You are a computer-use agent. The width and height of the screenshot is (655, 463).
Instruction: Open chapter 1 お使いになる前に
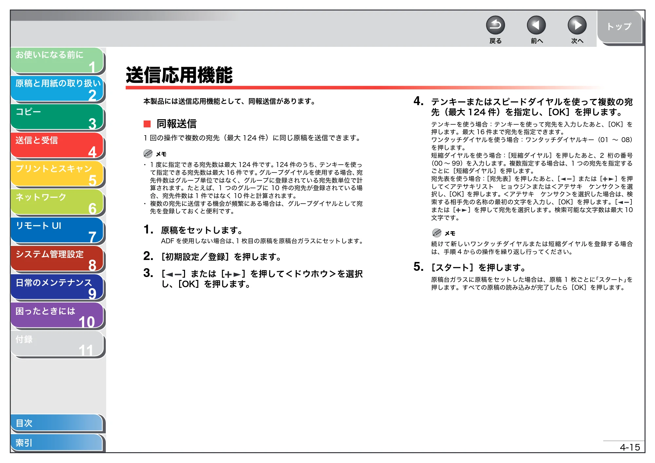57,60
